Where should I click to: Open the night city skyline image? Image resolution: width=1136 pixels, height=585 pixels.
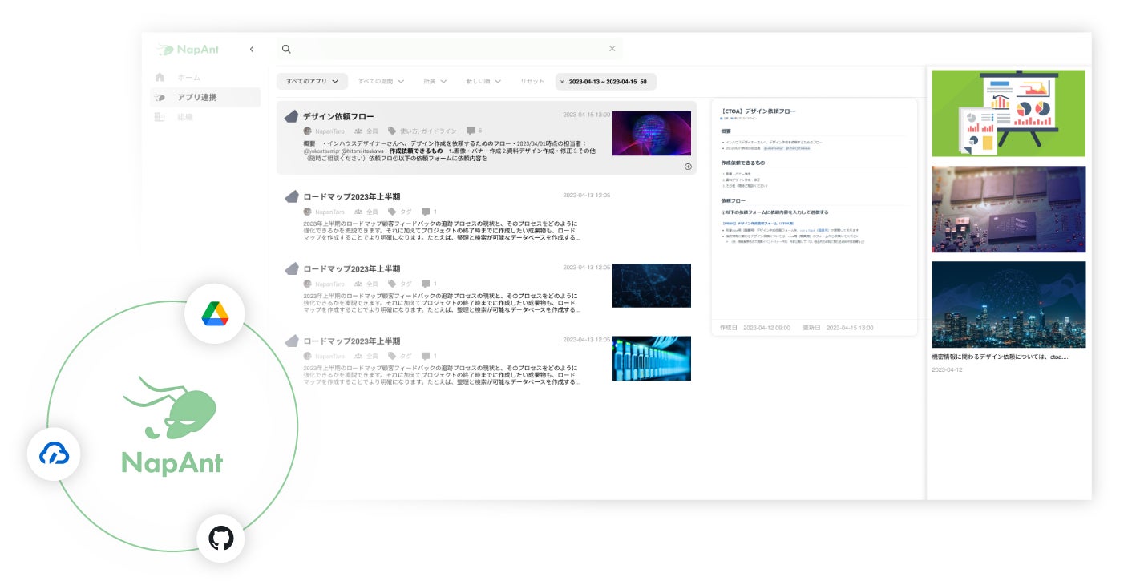(1009, 305)
